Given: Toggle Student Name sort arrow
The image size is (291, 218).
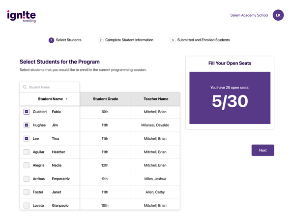Looking at the screenshot, I should (x=67, y=99).
